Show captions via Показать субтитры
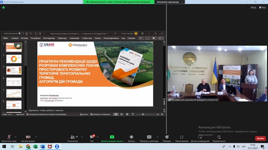The image size is (268, 150). (149, 138)
